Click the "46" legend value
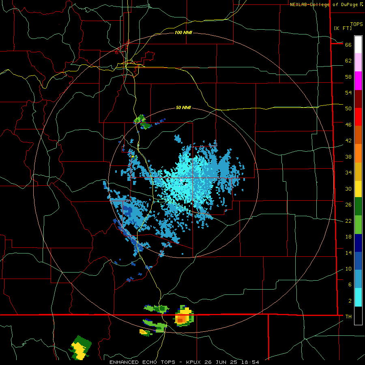365x365 pixels. coord(348,125)
